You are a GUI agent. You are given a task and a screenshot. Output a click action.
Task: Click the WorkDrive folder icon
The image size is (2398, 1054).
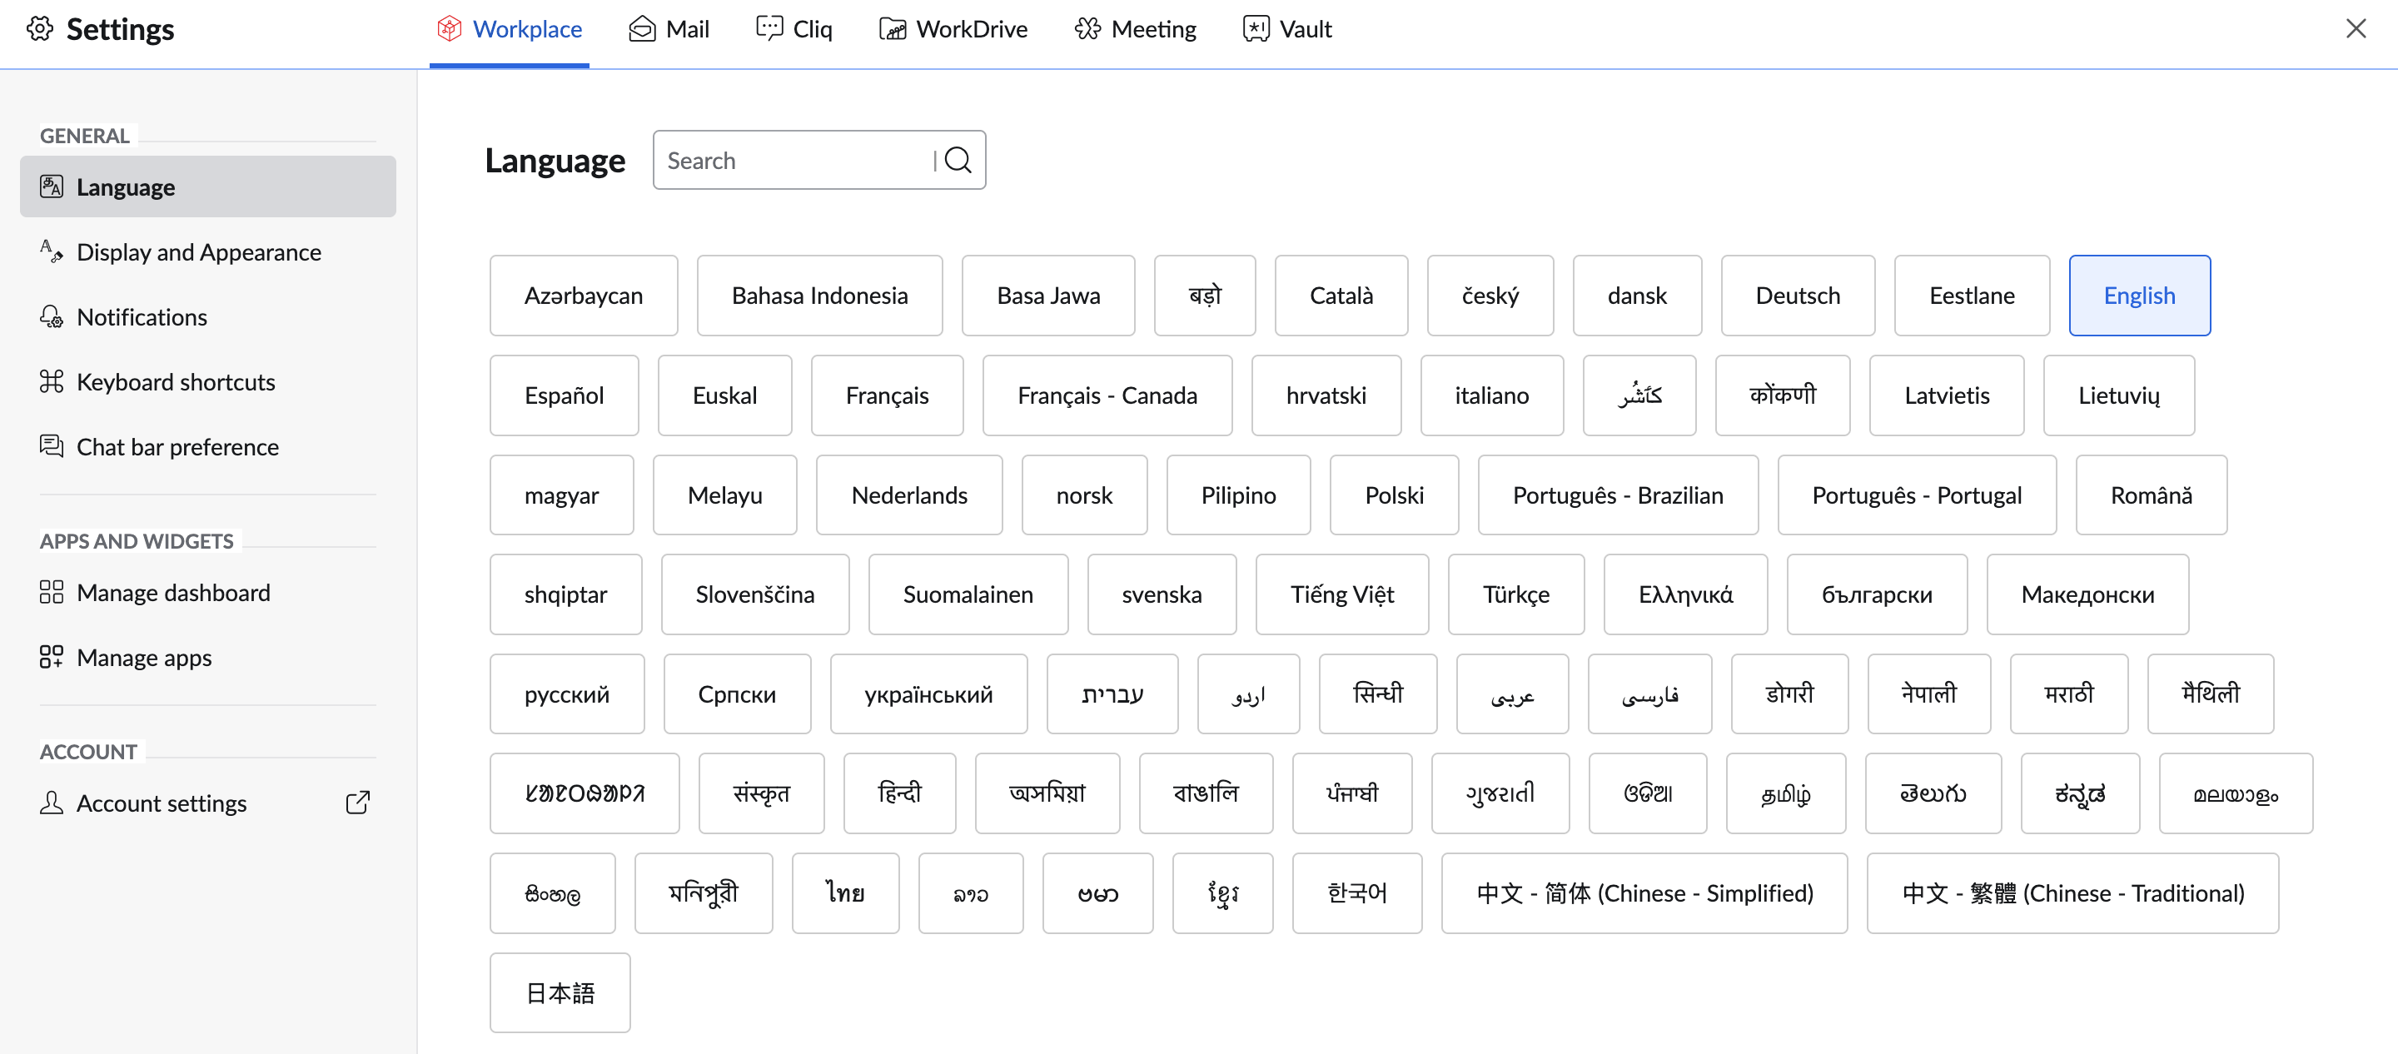[x=893, y=29]
